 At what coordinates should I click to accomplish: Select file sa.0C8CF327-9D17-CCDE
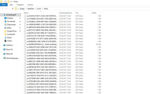[42, 16]
